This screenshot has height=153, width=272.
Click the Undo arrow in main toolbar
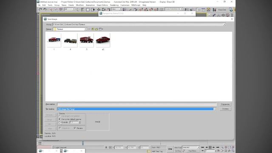point(40,9)
